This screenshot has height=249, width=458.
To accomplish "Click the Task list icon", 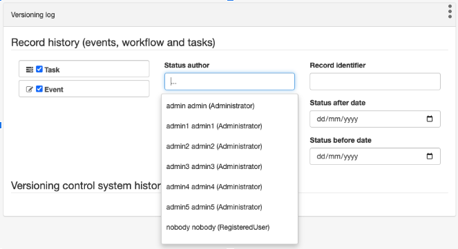I will pos(30,70).
